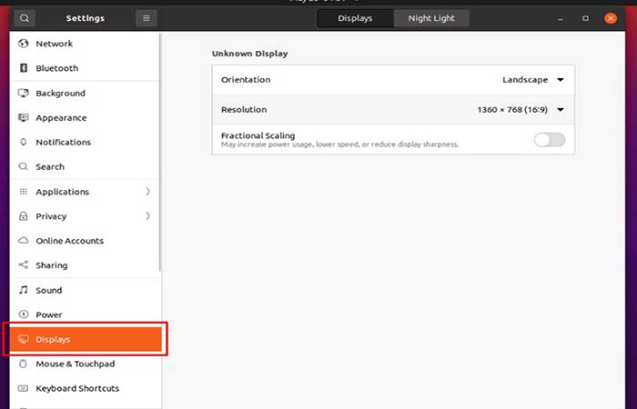Click the sidebar vertical scrollbar

click(160, 153)
